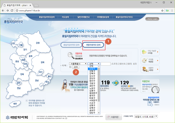Reload the page with the refresh icon
175x123 pixels.
pyautogui.click(x=12, y=10)
